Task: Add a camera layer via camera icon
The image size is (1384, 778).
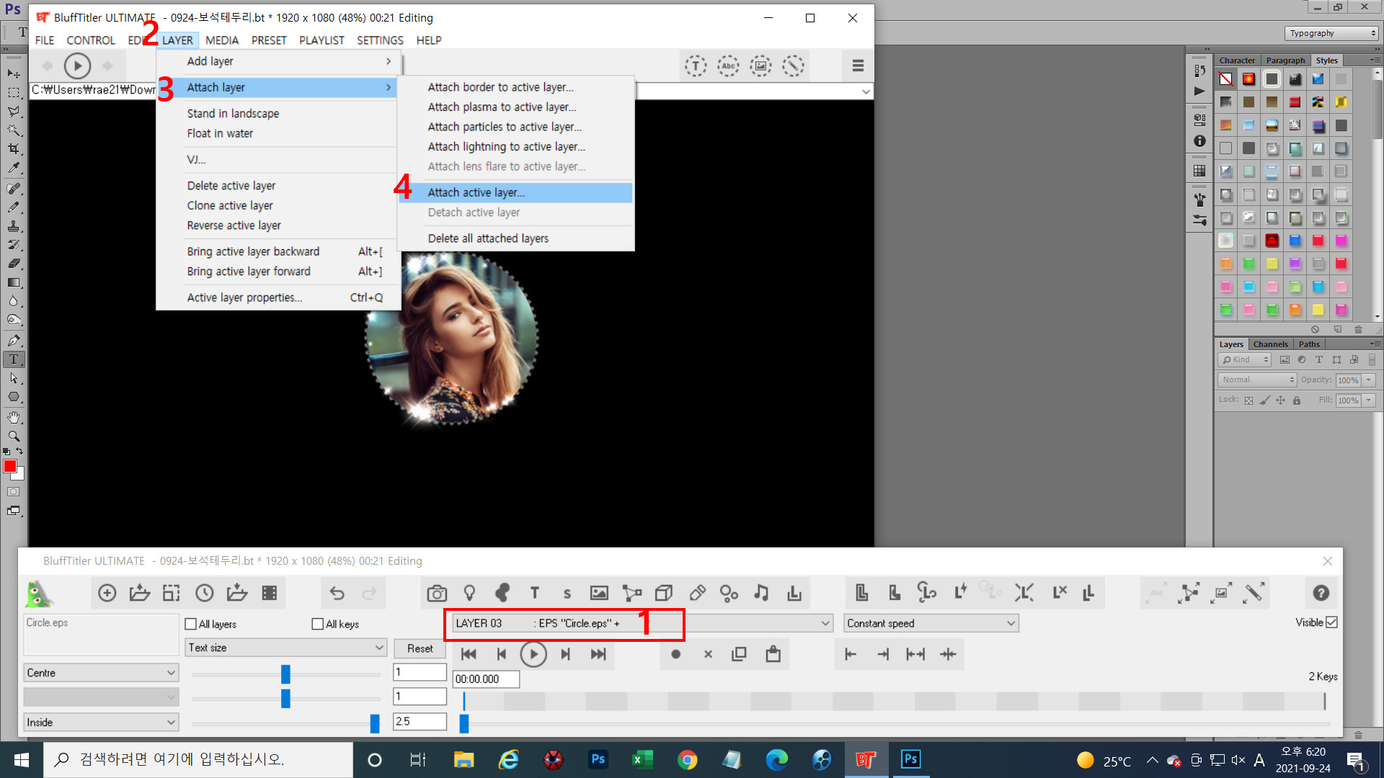Action: [436, 593]
